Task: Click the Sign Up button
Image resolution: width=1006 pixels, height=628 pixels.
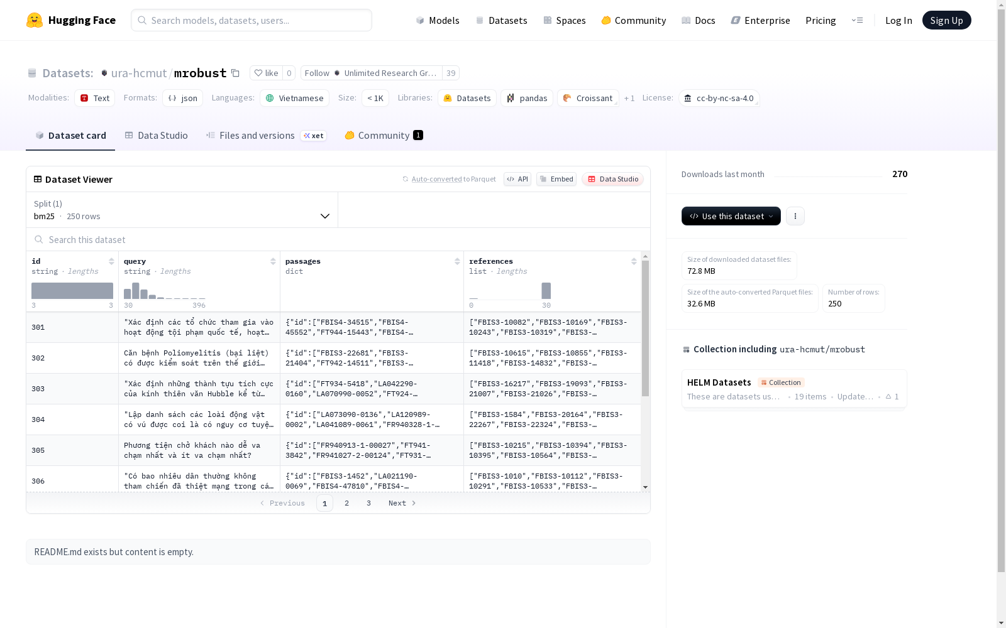Action: click(947, 20)
